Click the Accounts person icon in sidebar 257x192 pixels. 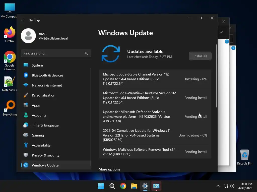[x=26, y=115]
